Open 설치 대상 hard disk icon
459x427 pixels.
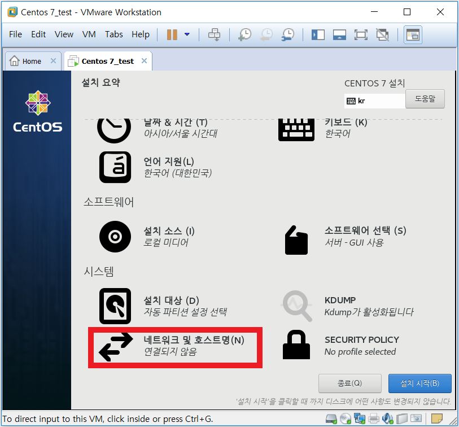pyautogui.click(x=115, y=306)
